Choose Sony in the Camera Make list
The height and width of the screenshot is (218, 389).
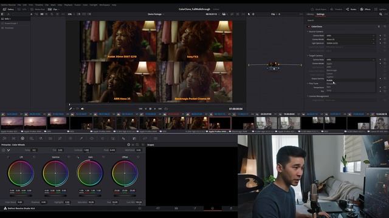click(x=351, y=90)
